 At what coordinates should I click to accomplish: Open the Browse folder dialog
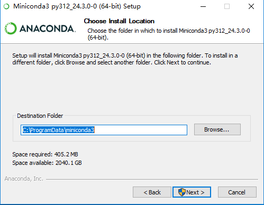point(217,129)
